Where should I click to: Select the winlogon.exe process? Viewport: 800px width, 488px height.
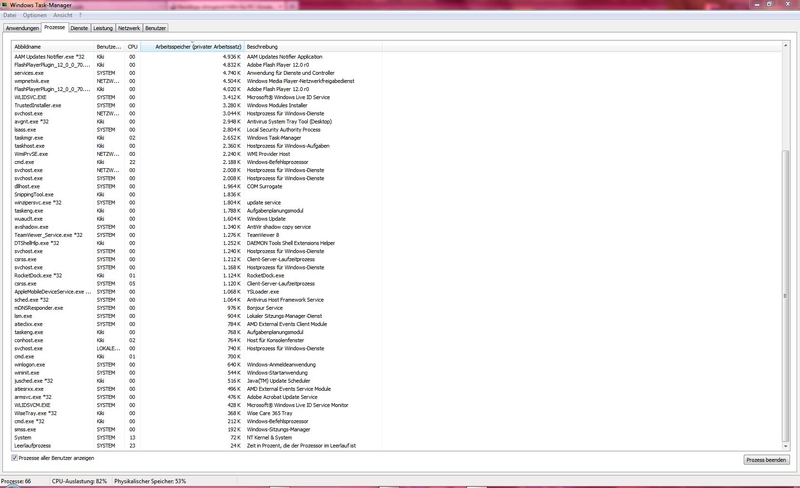[x=196, y=365]
